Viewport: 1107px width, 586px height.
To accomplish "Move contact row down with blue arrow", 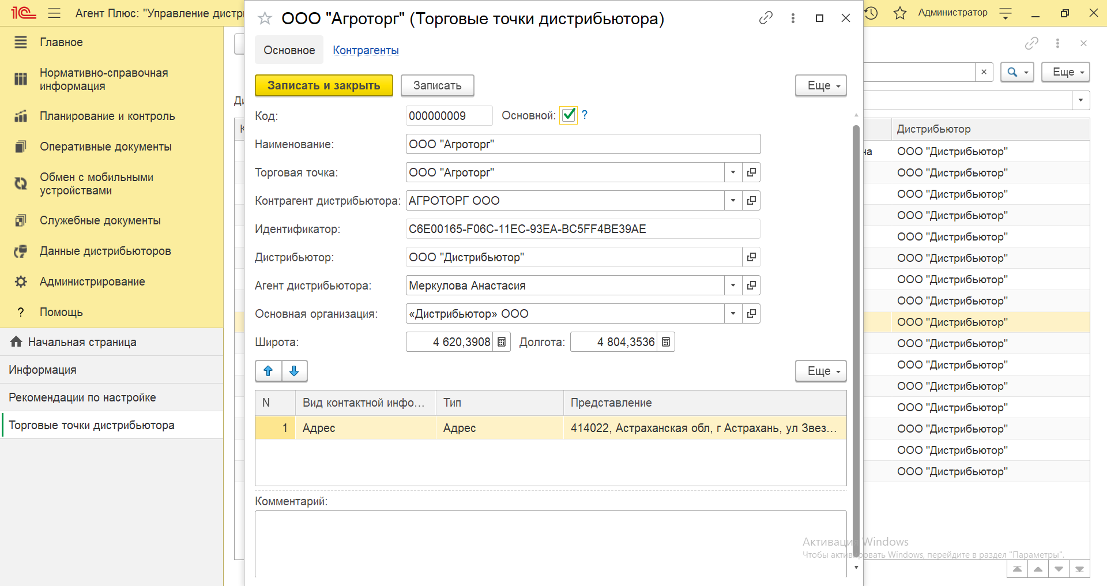I will pyautogui.click(x=294, y=371).
